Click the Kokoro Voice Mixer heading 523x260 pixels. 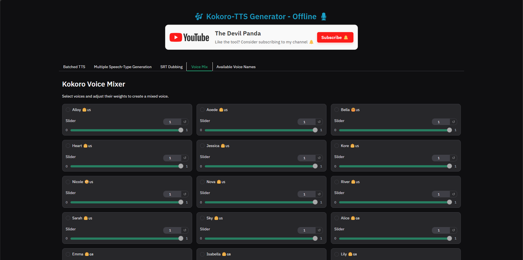94,84
